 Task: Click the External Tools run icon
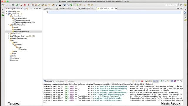[21, 5]
